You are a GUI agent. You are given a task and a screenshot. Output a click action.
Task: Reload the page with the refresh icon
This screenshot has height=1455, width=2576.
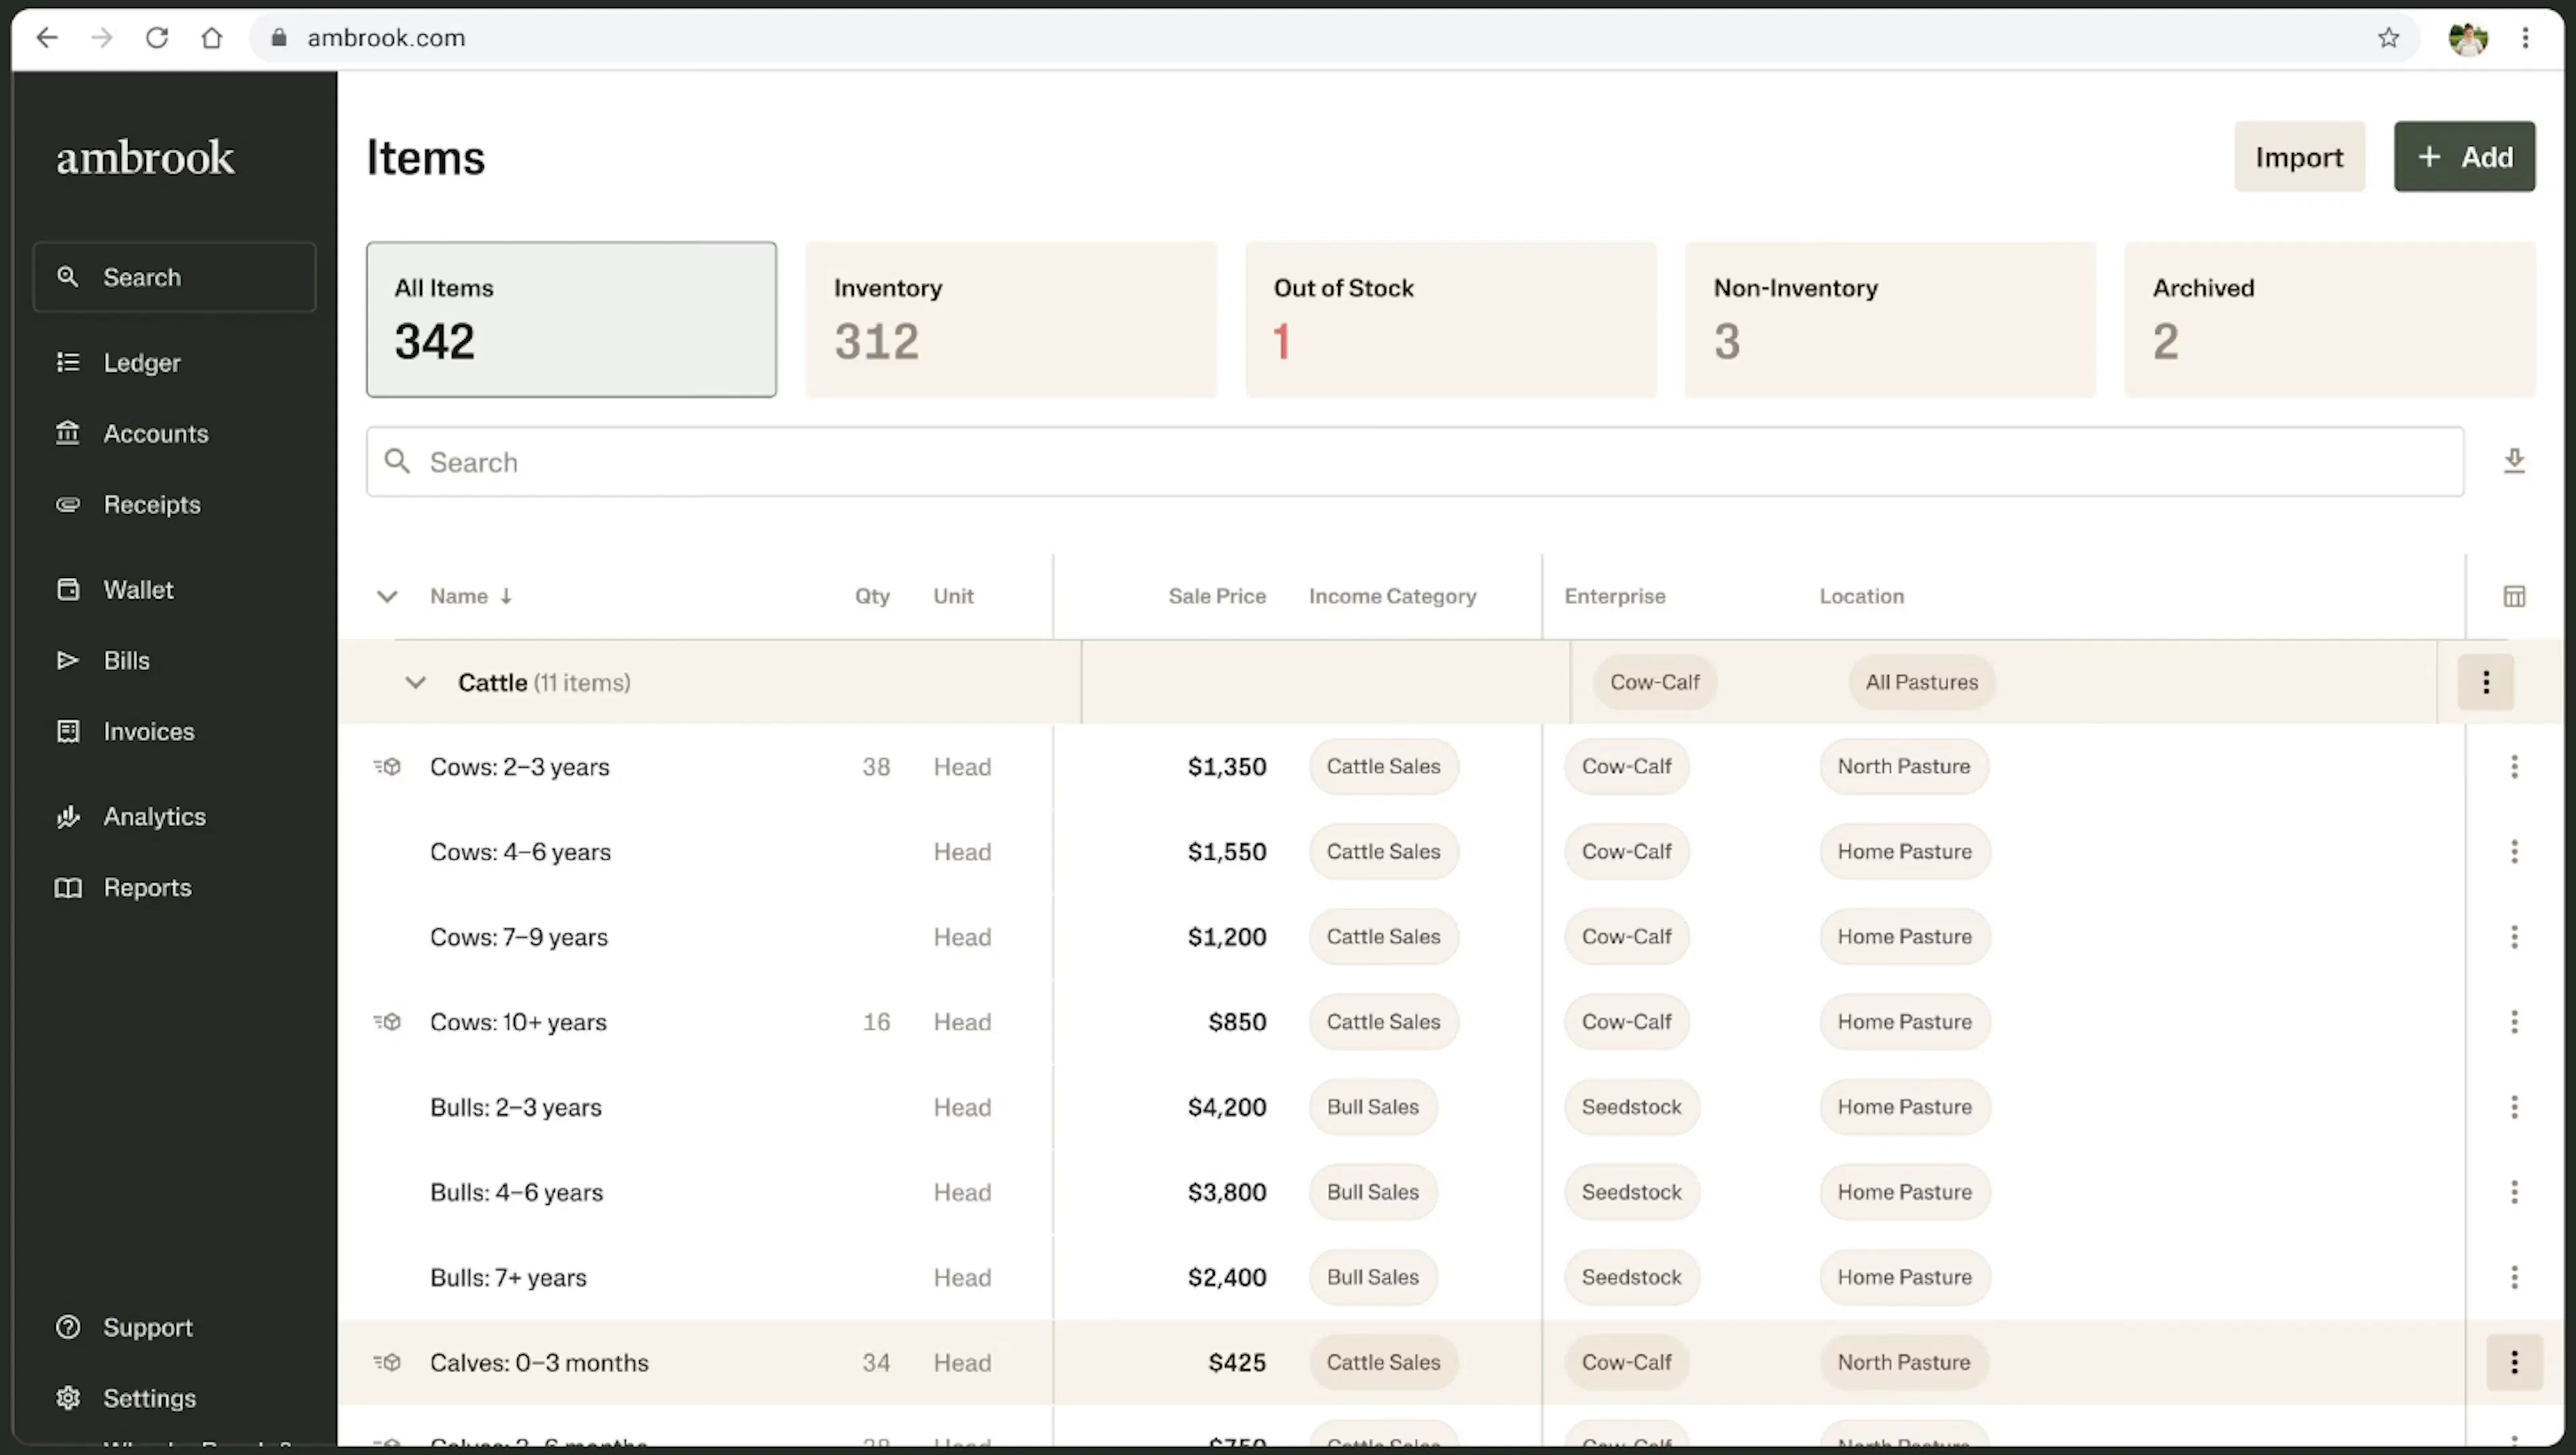[x=157, y=38]
